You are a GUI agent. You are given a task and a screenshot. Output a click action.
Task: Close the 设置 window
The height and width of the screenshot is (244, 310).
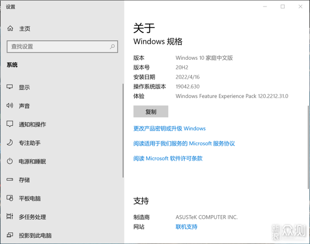point(300,7)
